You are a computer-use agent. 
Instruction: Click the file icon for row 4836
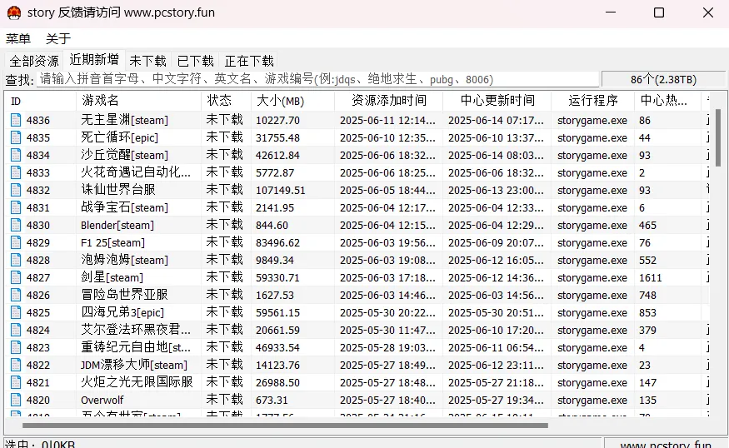tap(16, 121)
